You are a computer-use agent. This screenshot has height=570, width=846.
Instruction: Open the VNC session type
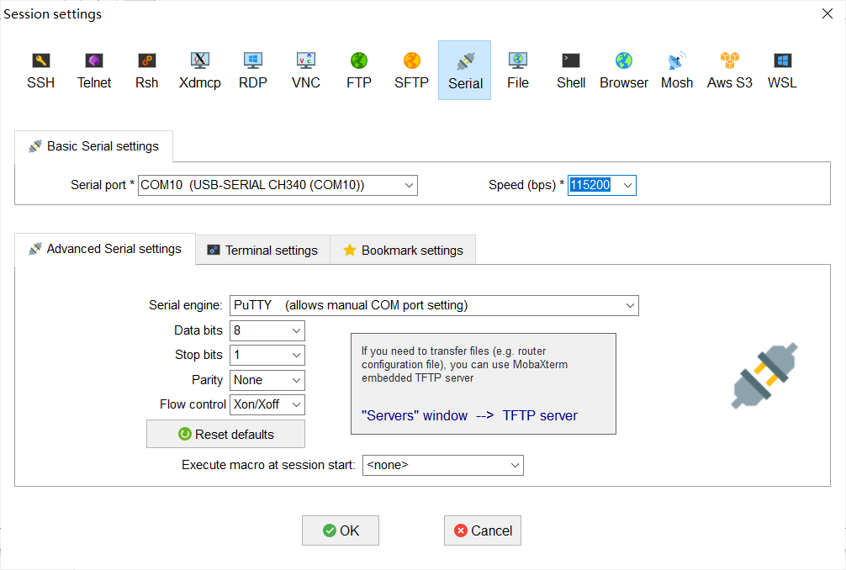click(306, 70)
